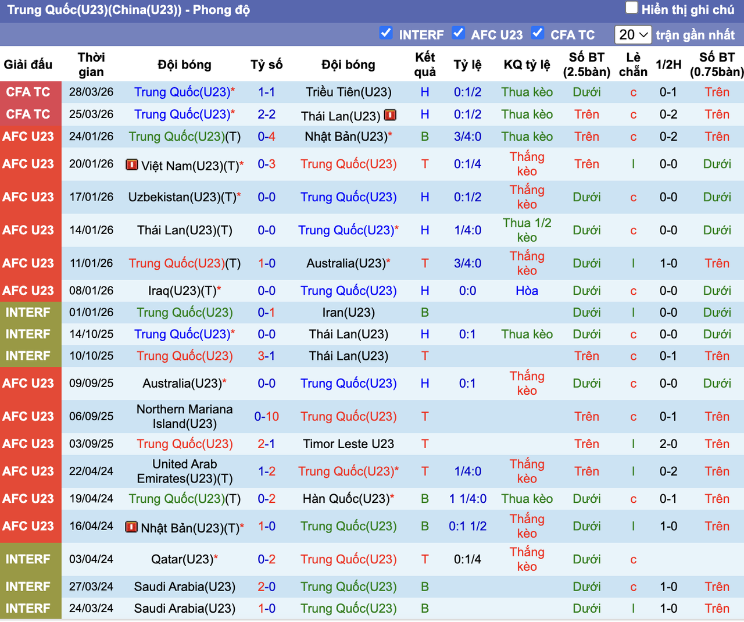Screen dimensions: 744x622
Task: Open Qatar(U23) team link
Action: (183, 560)
